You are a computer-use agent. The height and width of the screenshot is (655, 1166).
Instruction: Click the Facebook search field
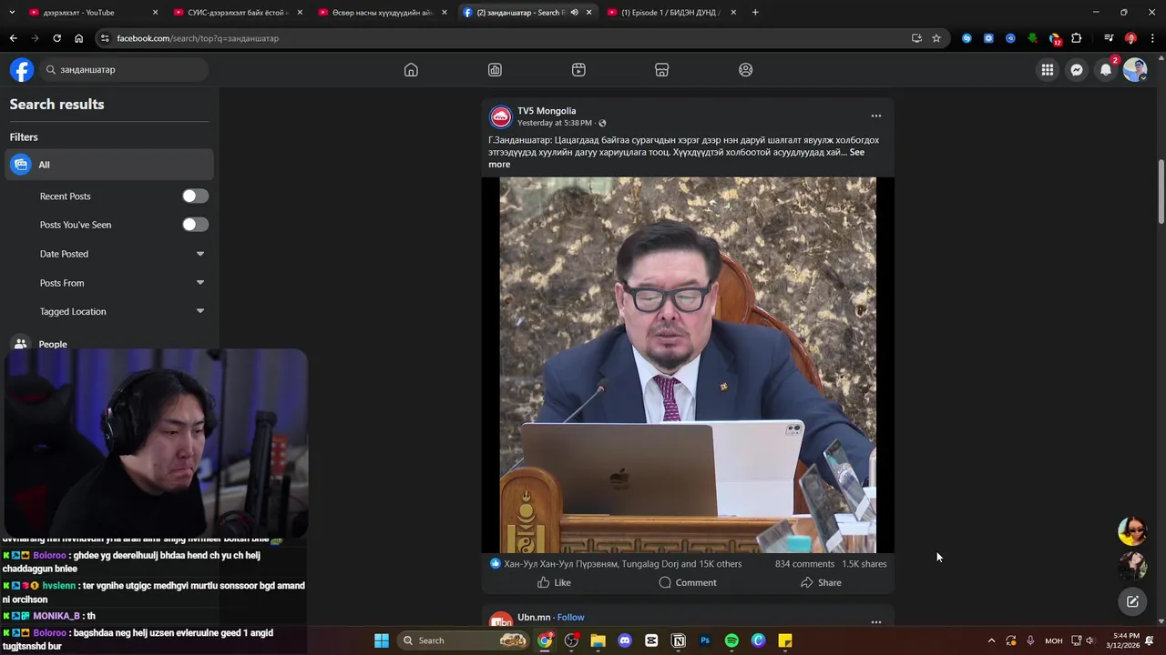point(123,70)
